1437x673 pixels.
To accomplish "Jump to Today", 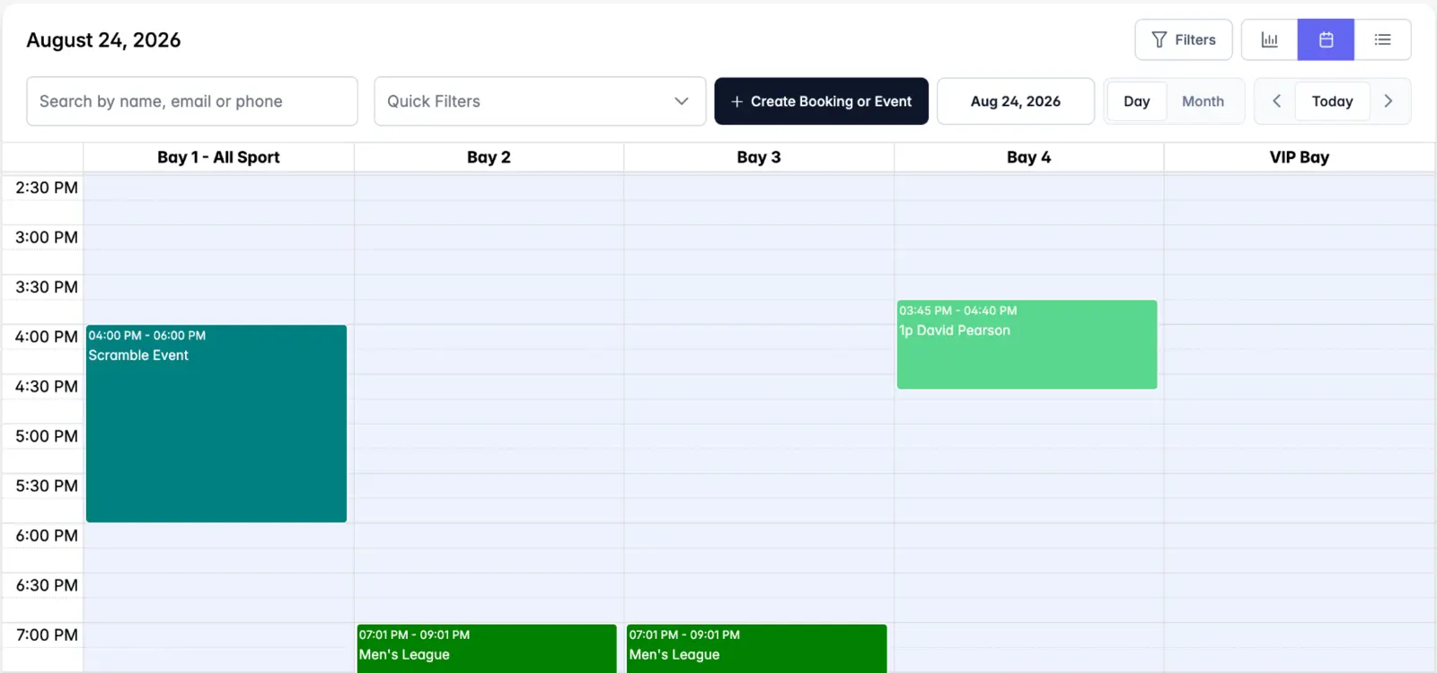I will point(1332,101).
